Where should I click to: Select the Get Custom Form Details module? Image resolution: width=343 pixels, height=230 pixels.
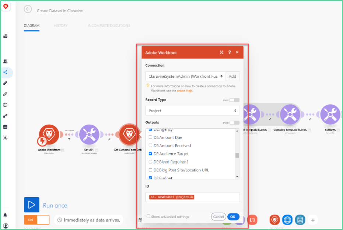[129, 135]
